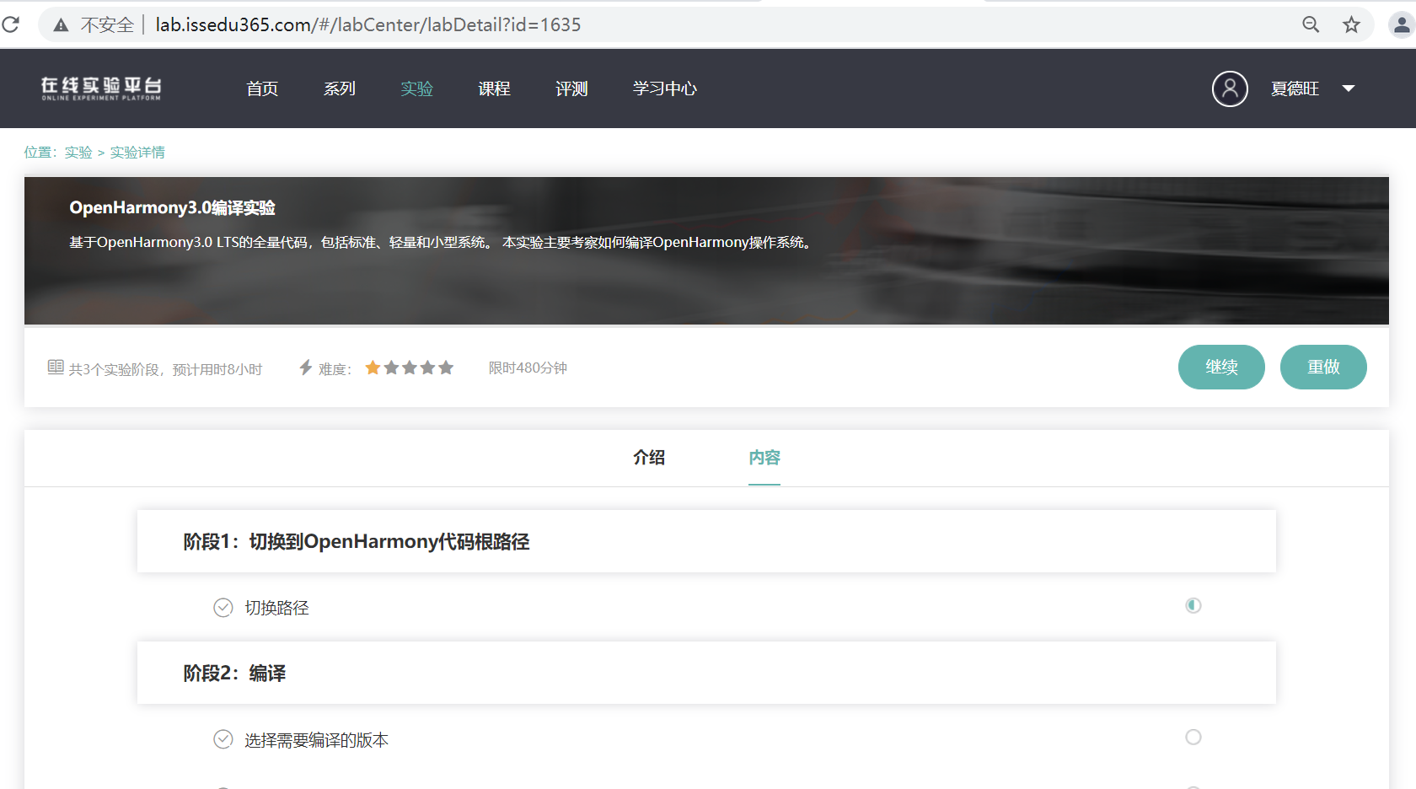The image size is (1416, 789).
Task: Follow the 实验 breadcrumb link
Action: tap(78, 153)
